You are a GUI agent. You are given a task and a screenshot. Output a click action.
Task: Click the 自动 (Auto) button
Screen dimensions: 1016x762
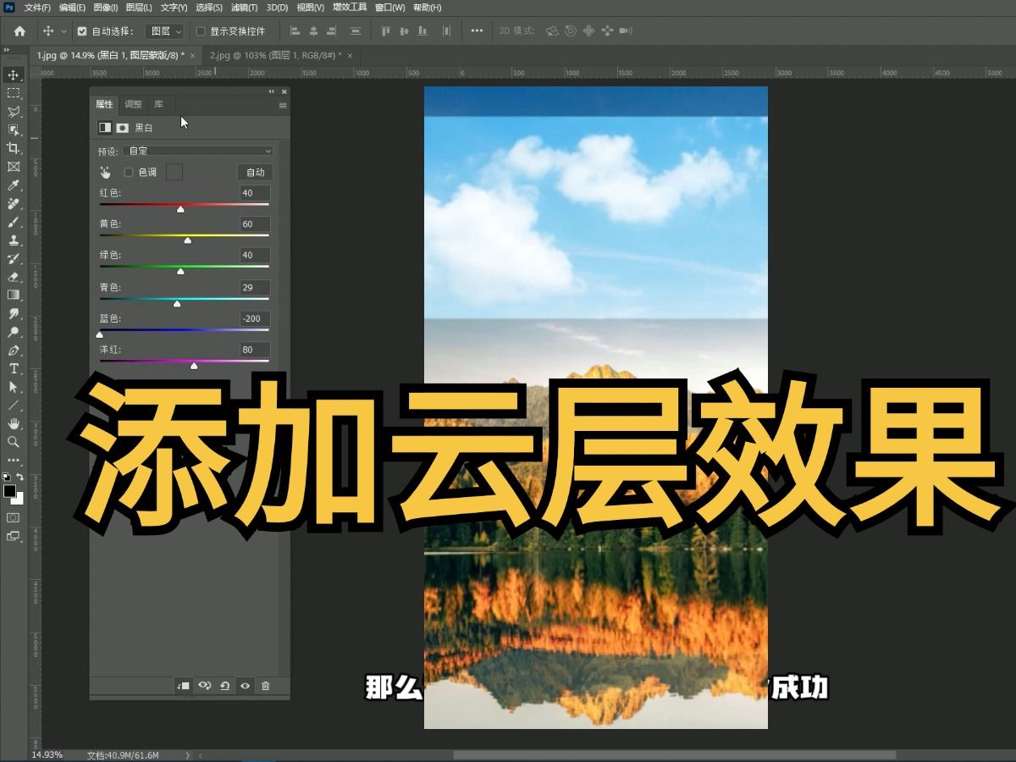255,173
